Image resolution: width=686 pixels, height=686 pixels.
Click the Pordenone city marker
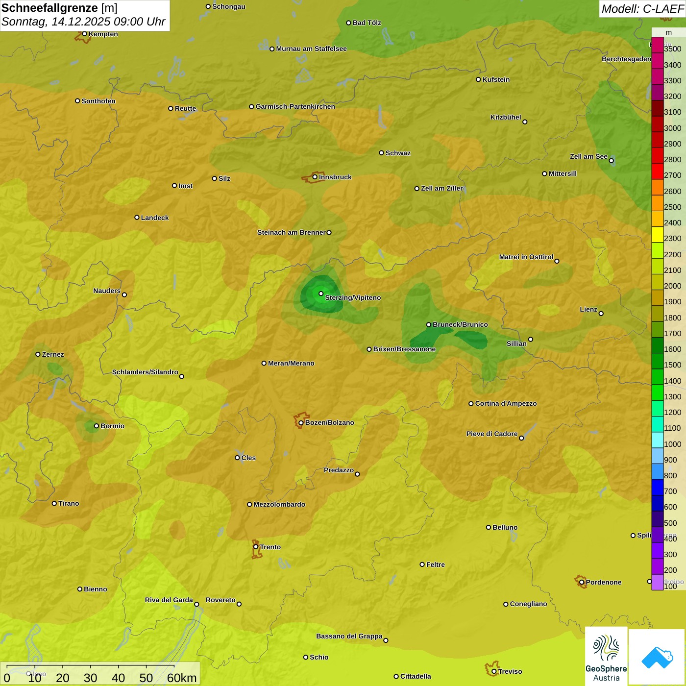pyautogui.click(x=582, y=582)
